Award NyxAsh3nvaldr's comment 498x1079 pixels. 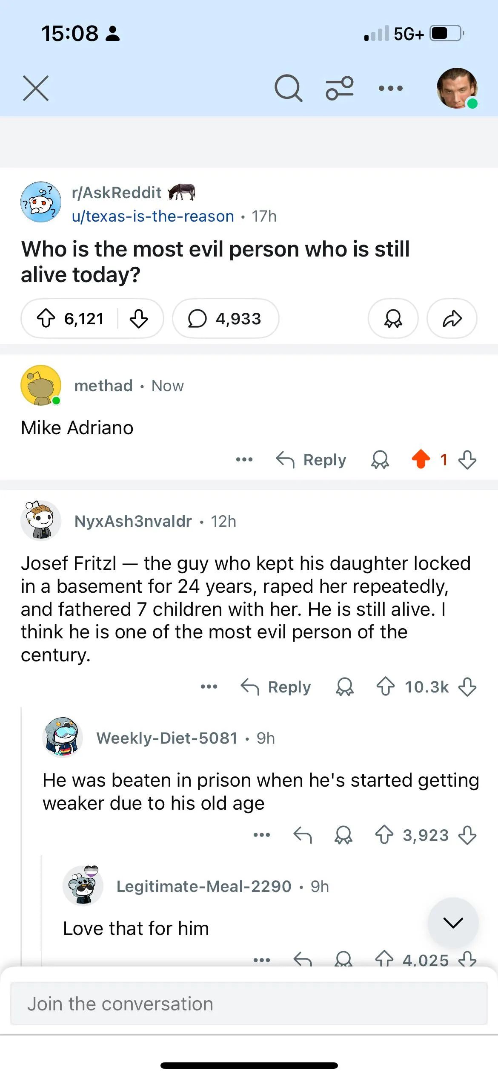(x=345, y=687)
